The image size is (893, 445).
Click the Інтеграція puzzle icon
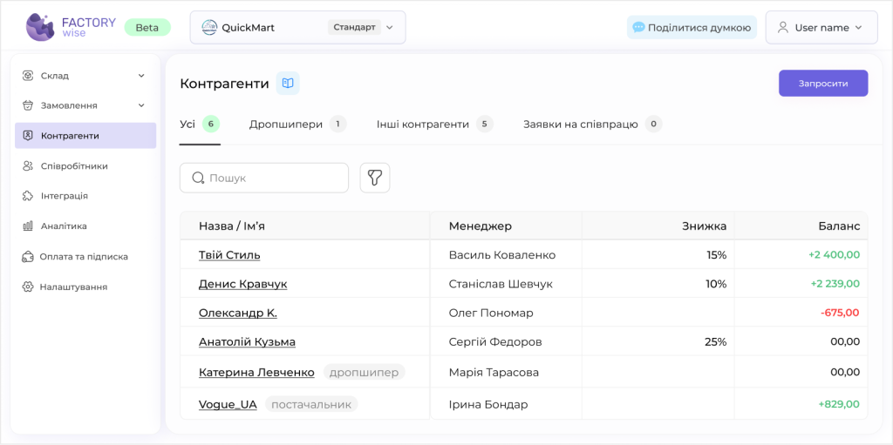pyautogui.click(x=27, y=196)
